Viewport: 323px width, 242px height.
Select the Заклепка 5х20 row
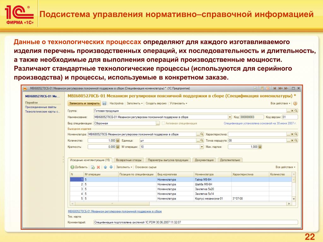pyautogui.click(x=181, y=189)
